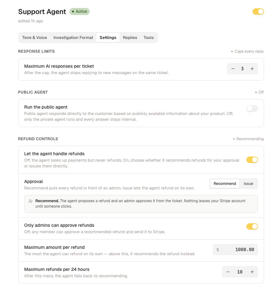The width and height of the screenshot is (280, 291).
Task: Turn off Let the agent handle refunds
Action: coord(252,160)
